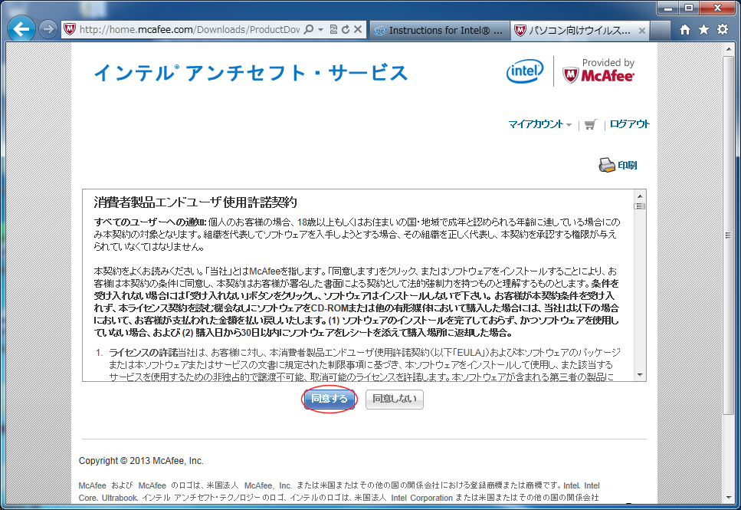This screenshot has height=510, width=741.
Task: Click the 同意する agree button
Action: 329,399
